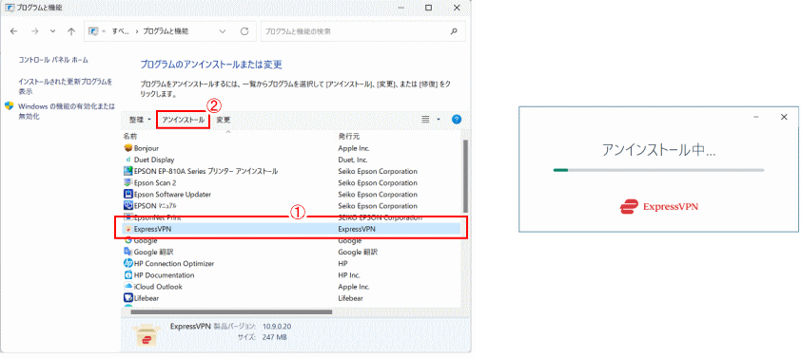Viewport: 801px width, 358px height.
Task: Go forward with the right arrow
Action: pos(35,31)
